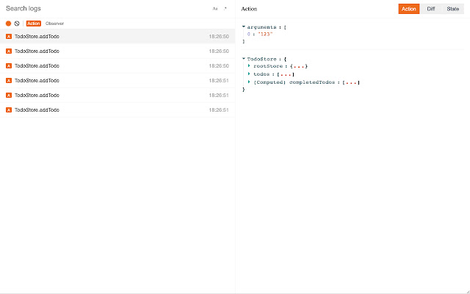Screen dimensions: 470x294
Task: Toggle the orange record logs button
Action: coord(8,24)
